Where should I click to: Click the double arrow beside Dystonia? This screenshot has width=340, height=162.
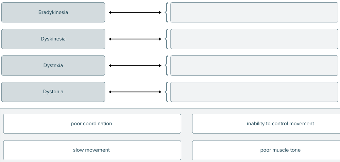pos(135,92)
